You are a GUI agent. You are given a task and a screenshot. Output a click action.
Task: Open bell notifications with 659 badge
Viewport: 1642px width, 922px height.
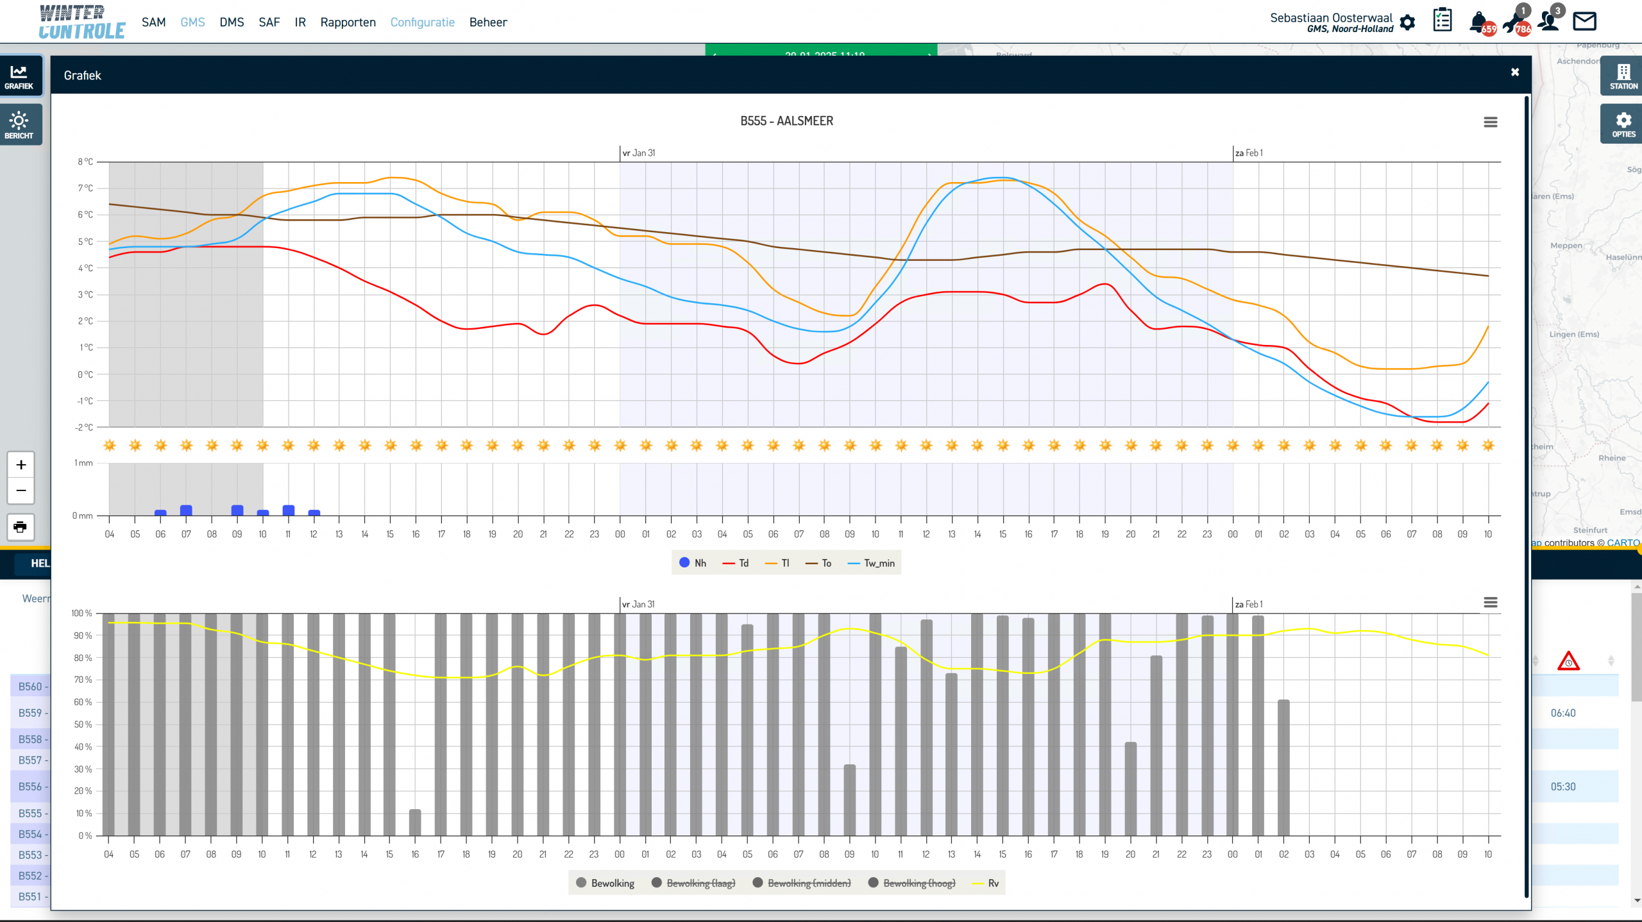click(x=1478, y=22)
